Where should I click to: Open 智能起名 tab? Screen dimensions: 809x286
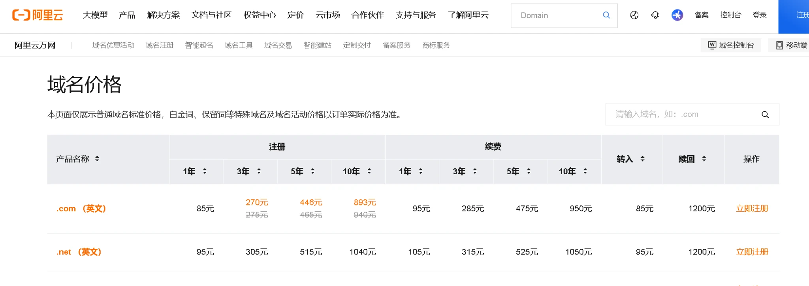(x=199, y=45)
